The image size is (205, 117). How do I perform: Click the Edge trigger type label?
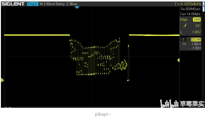tap(184, 19)
